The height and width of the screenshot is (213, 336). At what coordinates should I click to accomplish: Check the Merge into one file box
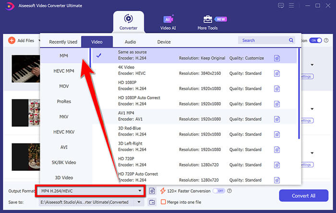[x=164, y=202]
